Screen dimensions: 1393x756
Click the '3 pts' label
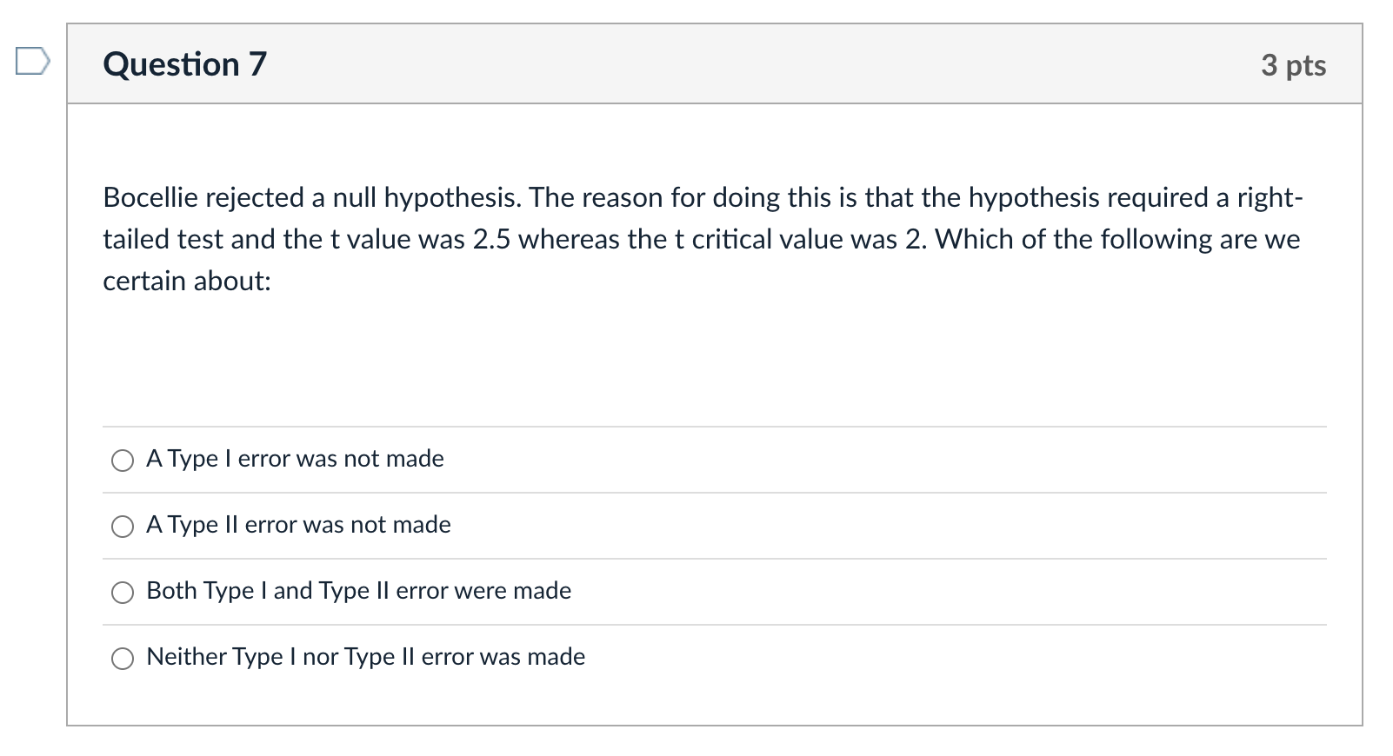tap(1295, 64)
